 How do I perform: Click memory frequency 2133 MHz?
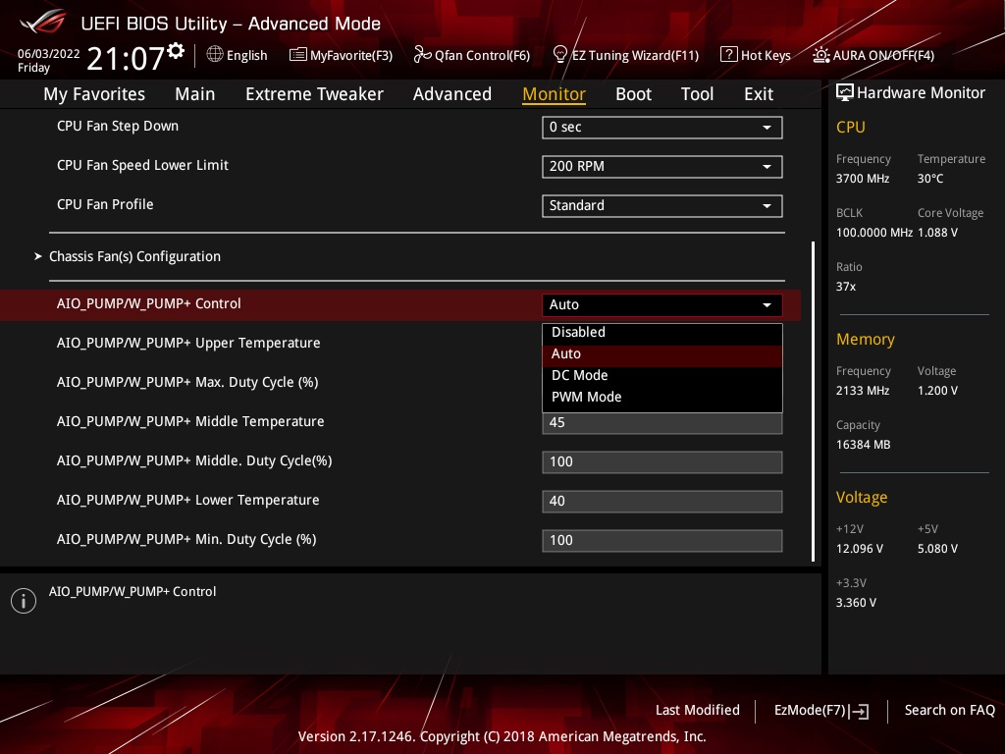(x=862, y=391)
